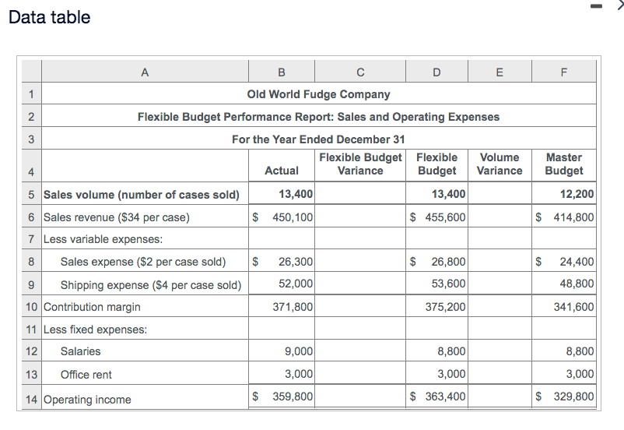Select the 'Salaries' row label
Screen dimensions: 624x430
pos(80,351)
